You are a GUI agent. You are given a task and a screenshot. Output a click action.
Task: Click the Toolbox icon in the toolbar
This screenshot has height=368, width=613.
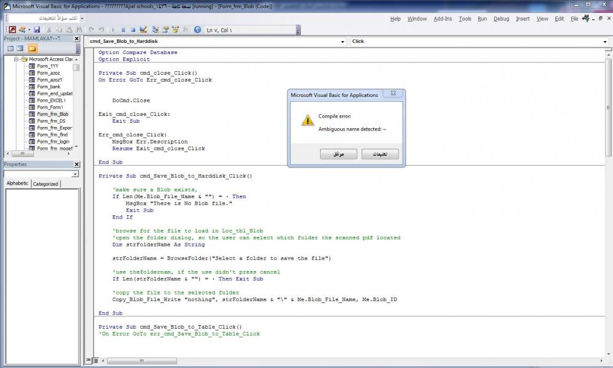(x=185, y=29)
